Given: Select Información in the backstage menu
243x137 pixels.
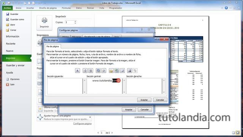Looking at the screenshot, I should point(13,37).
